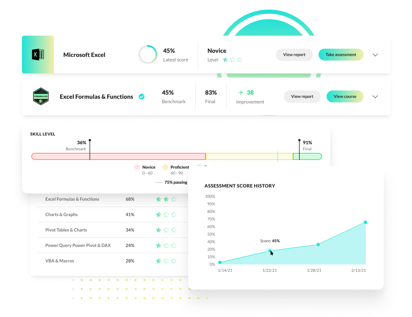Click the 36% Benchmark marker on skill bar
This screenshot has width=412, height=317.
pyautogui.click(x=90, y=150)
